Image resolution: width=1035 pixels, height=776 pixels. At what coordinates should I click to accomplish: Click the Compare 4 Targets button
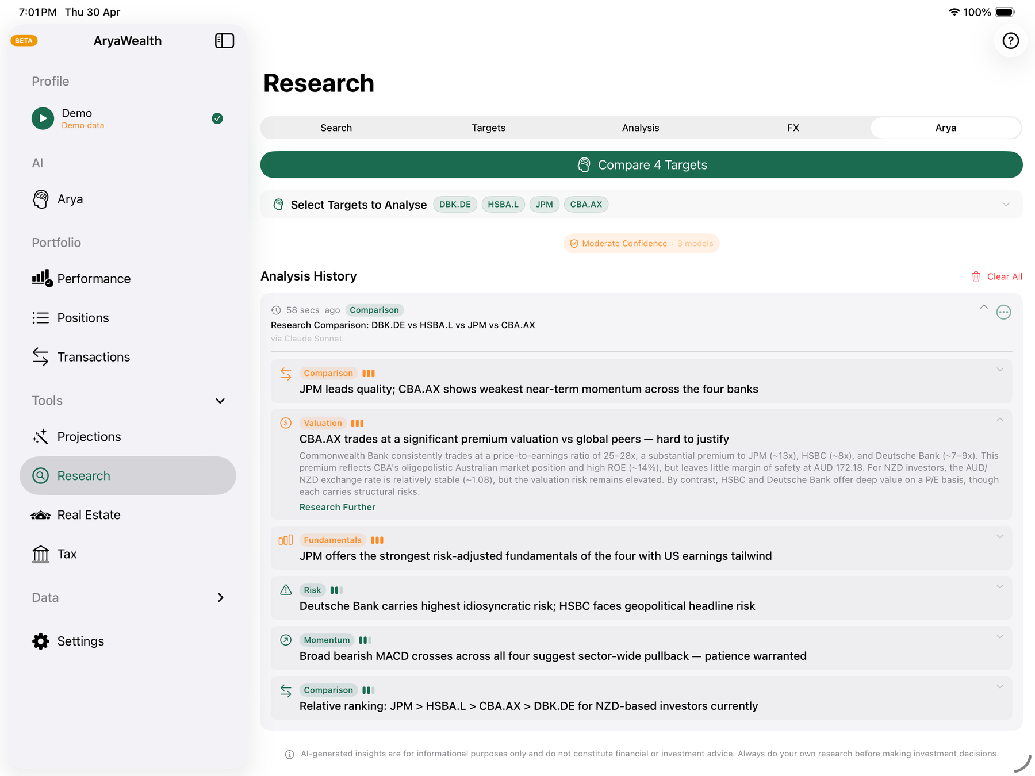pos(641,165)
